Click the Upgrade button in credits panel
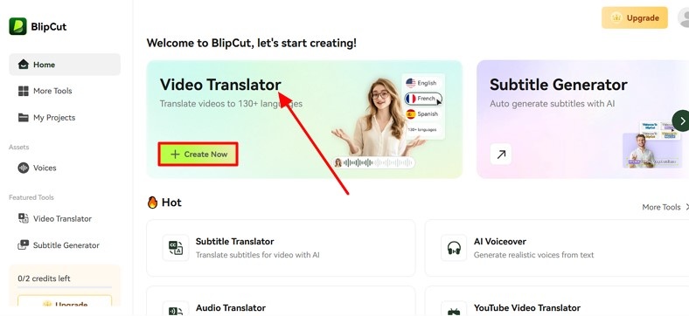689x316 pixels. pyautogui.click(x=65, y=301)
